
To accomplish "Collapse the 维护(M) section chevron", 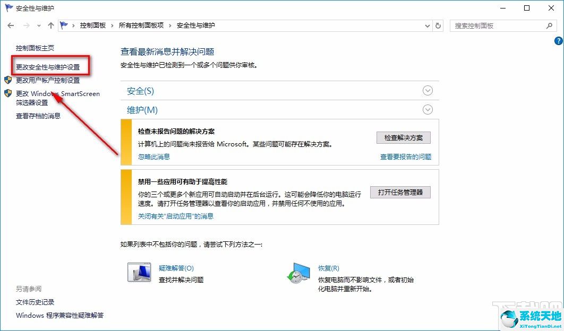I will click(428, 110).
